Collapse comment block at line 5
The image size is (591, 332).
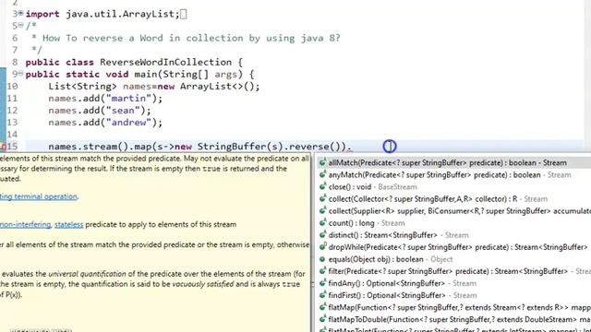pyautogui.click(x=21, y=25)
